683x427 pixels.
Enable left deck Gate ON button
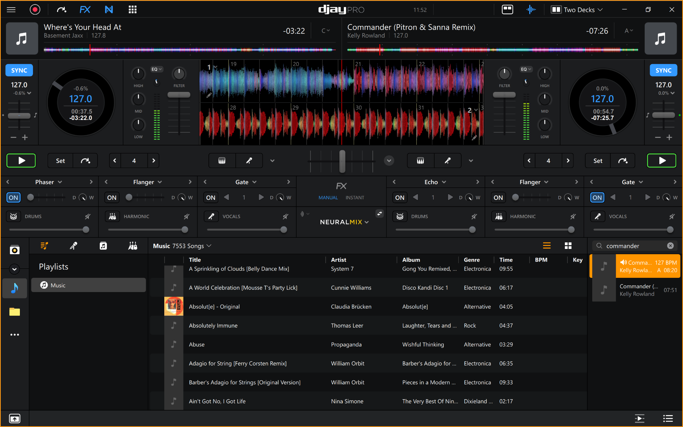(211, 198)
